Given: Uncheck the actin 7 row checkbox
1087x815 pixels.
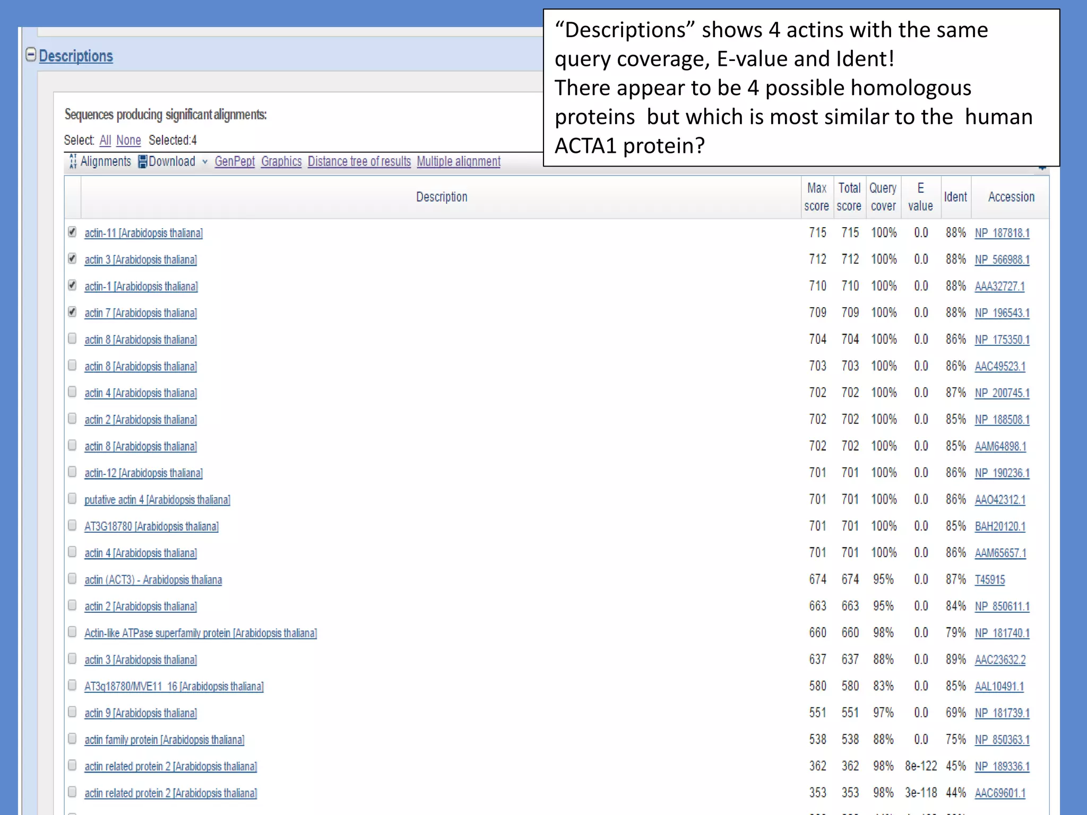Looking at the screenshot, I should 72,312.
